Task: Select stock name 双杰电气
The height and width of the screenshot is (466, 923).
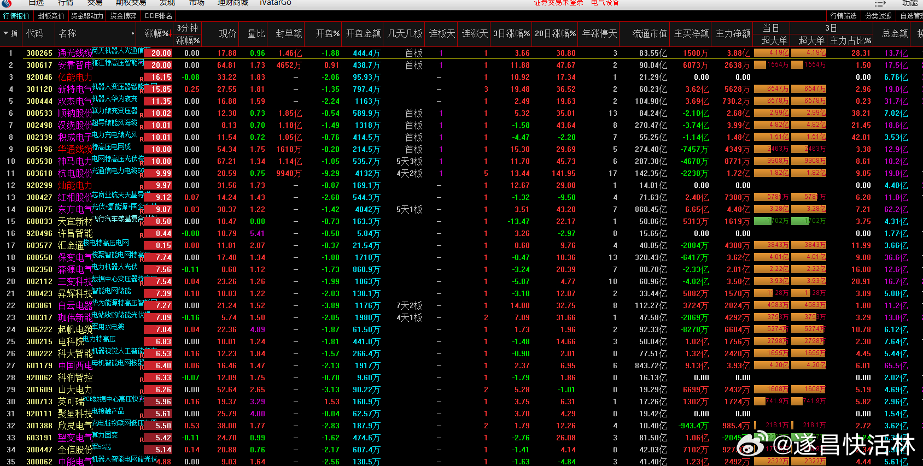Action: [x=75, y=102]
